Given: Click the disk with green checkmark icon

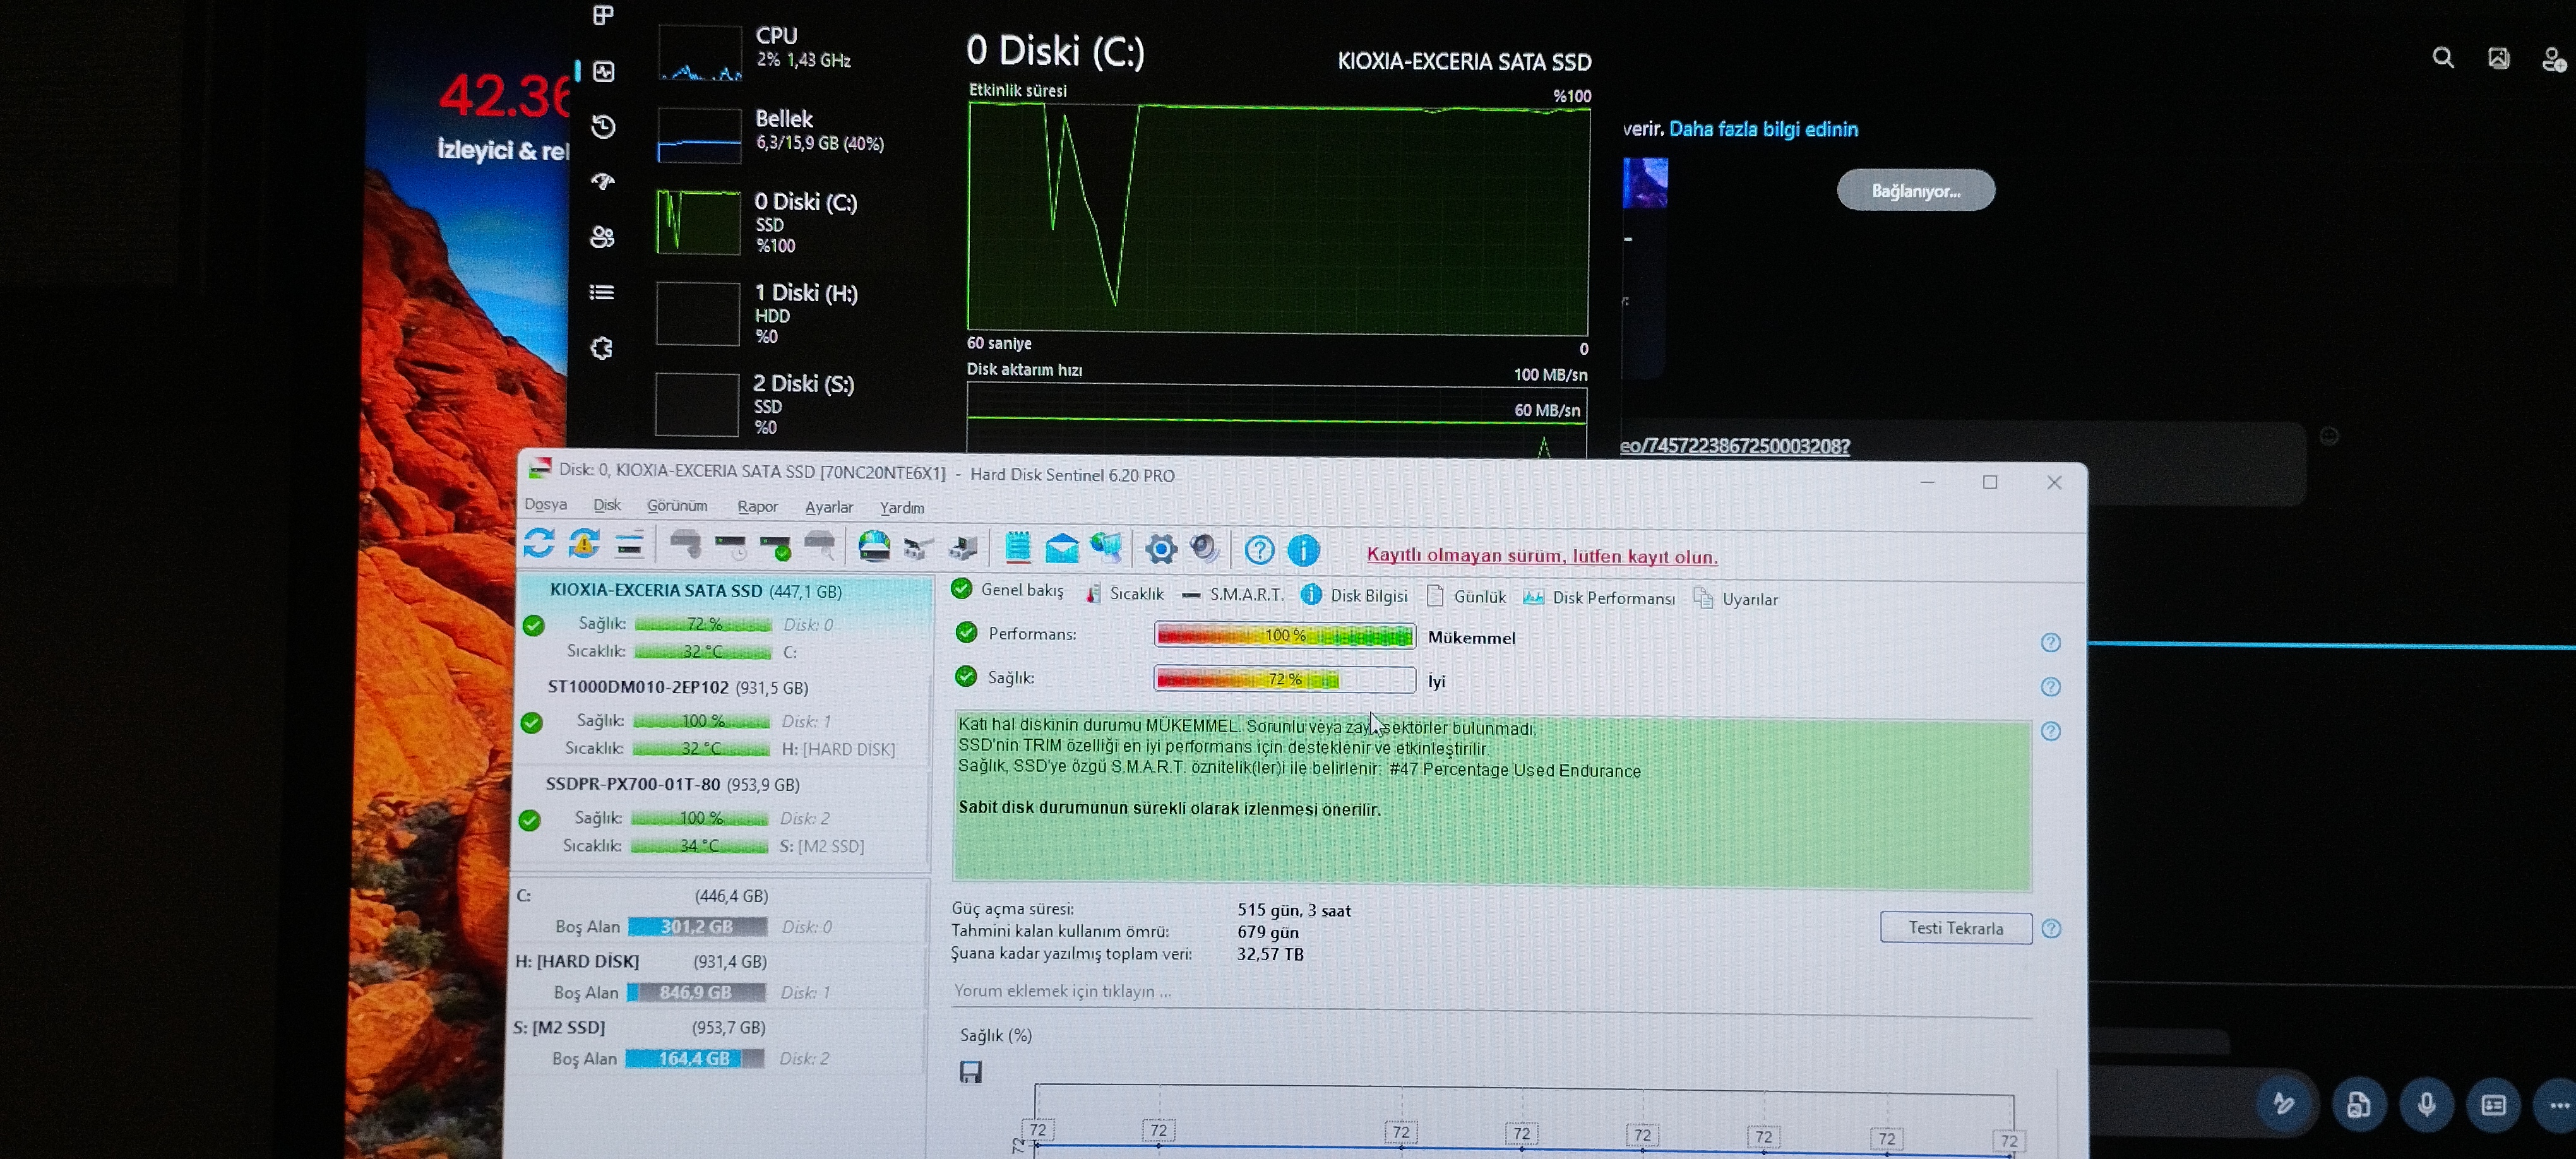Looking at the screenshot, I should click(x=775, y=546).
